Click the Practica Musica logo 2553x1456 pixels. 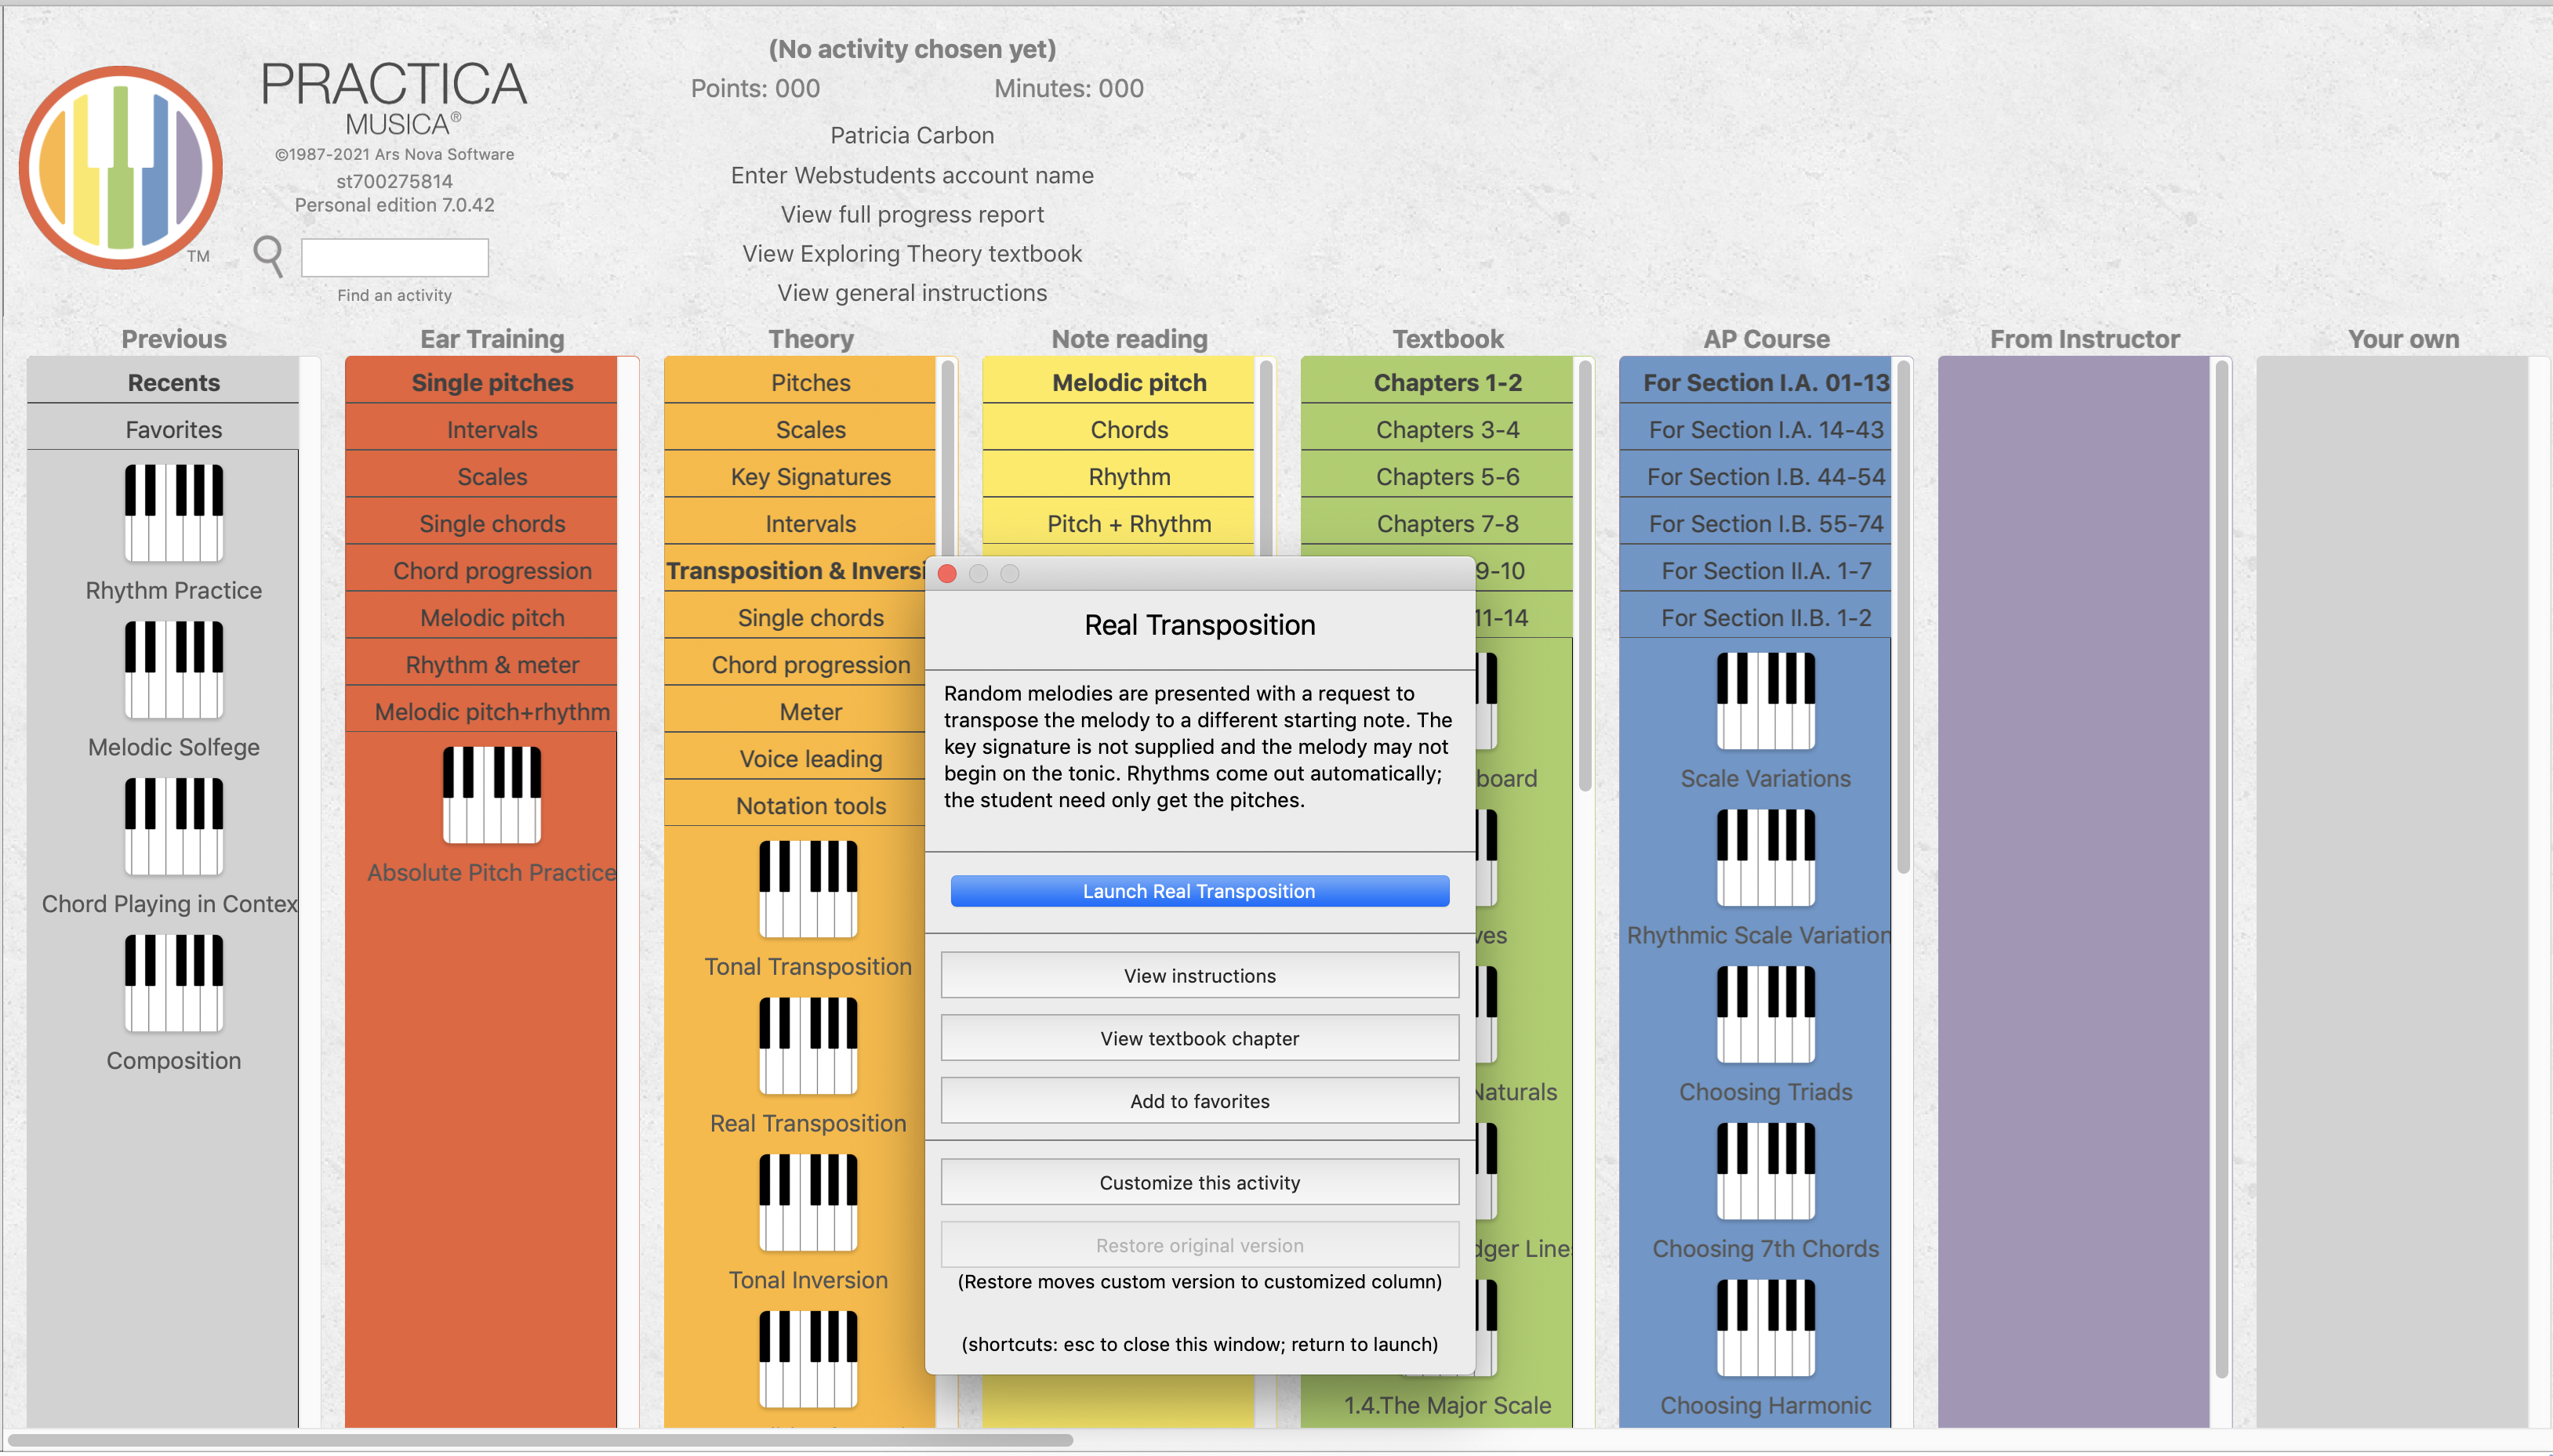pyautogui.click(x=121, y=167)
